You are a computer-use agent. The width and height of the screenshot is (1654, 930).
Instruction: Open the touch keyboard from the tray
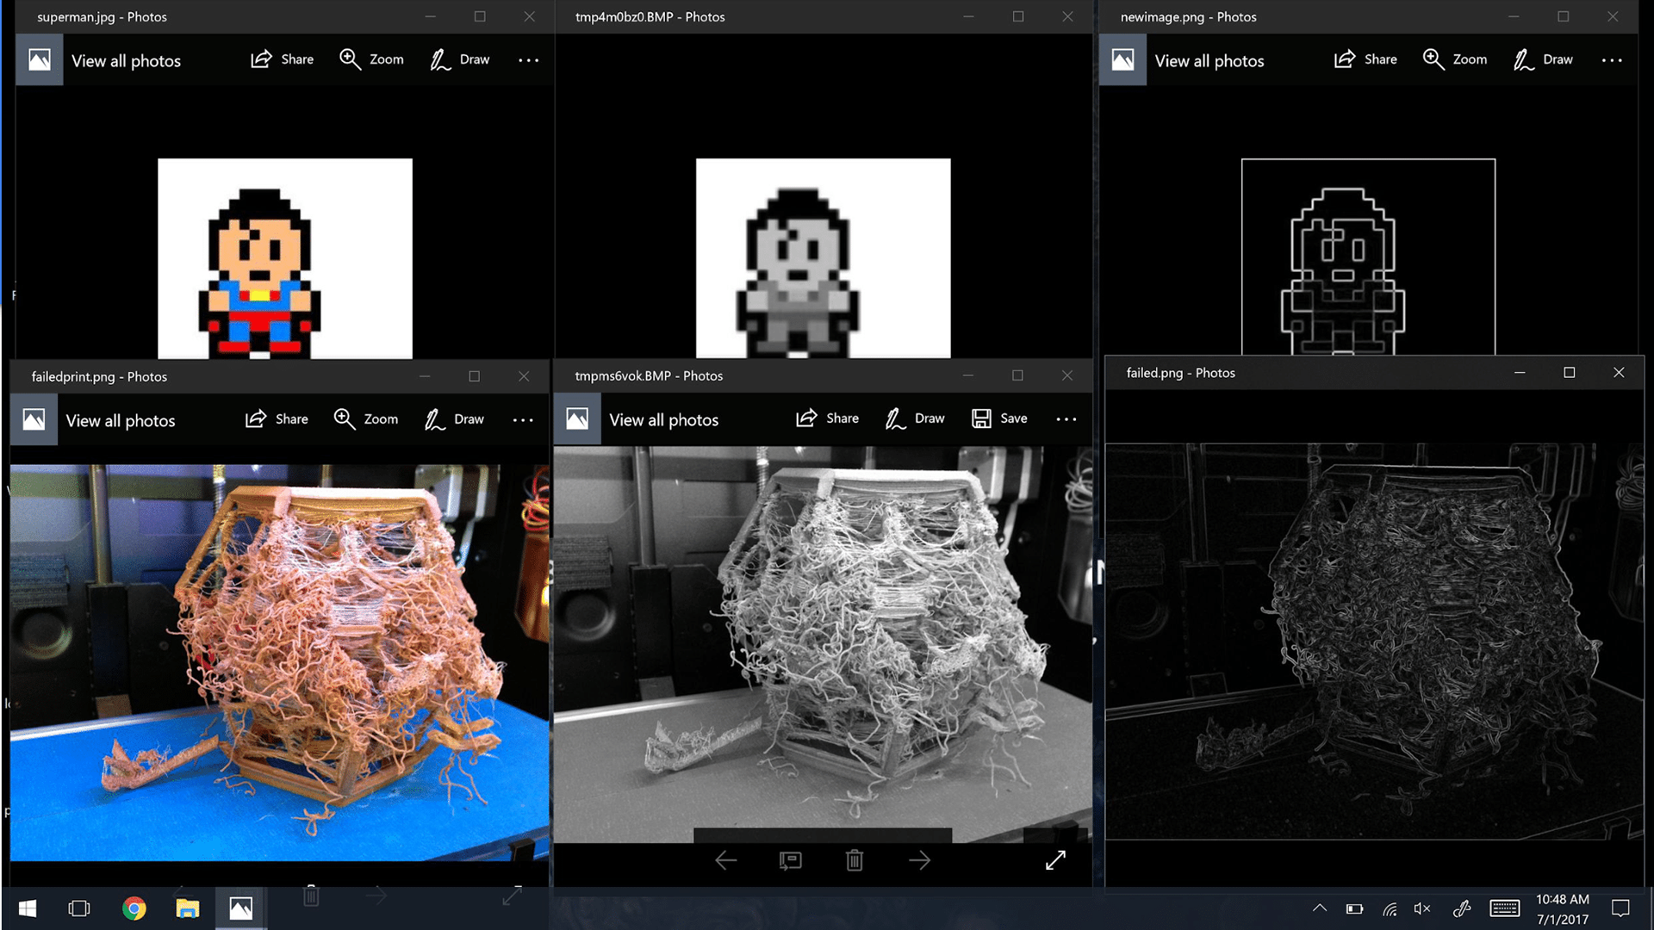(x=1505, y=908)
